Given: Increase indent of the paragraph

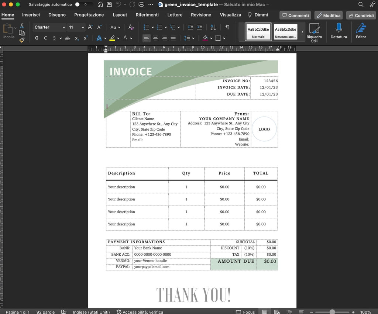Looking at the screenshot, I should 199,27.
